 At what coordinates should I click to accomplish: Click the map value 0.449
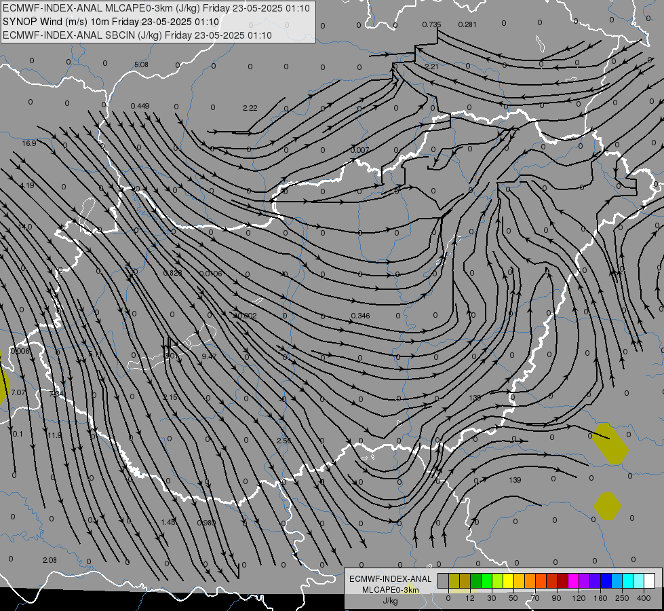[140, 106]
